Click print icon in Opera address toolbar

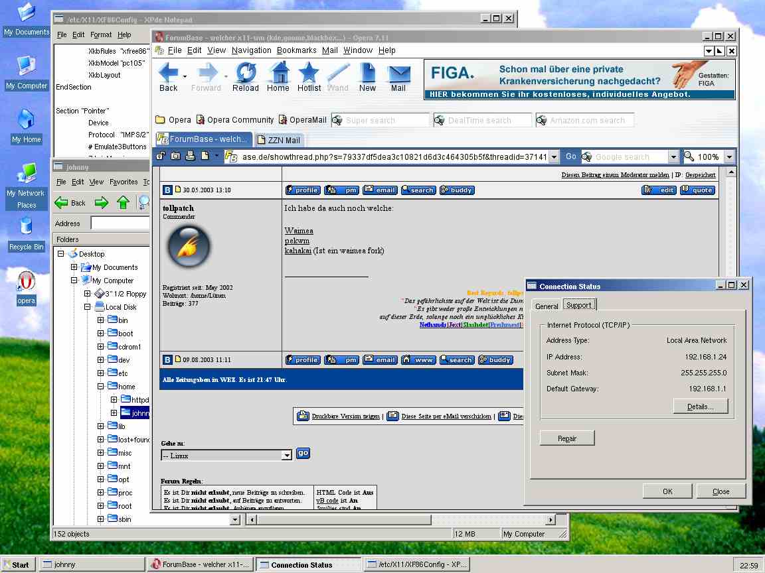[191, 156]
